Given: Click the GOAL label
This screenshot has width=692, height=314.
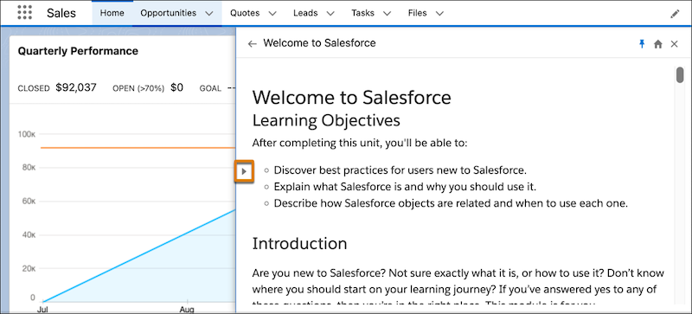Looking at the screenshot, I should pos(210,88).
